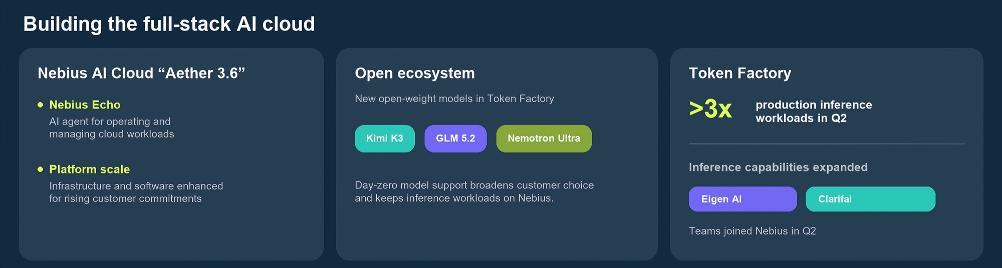Click the Nemotron Ultra green chip

(544, 138)
